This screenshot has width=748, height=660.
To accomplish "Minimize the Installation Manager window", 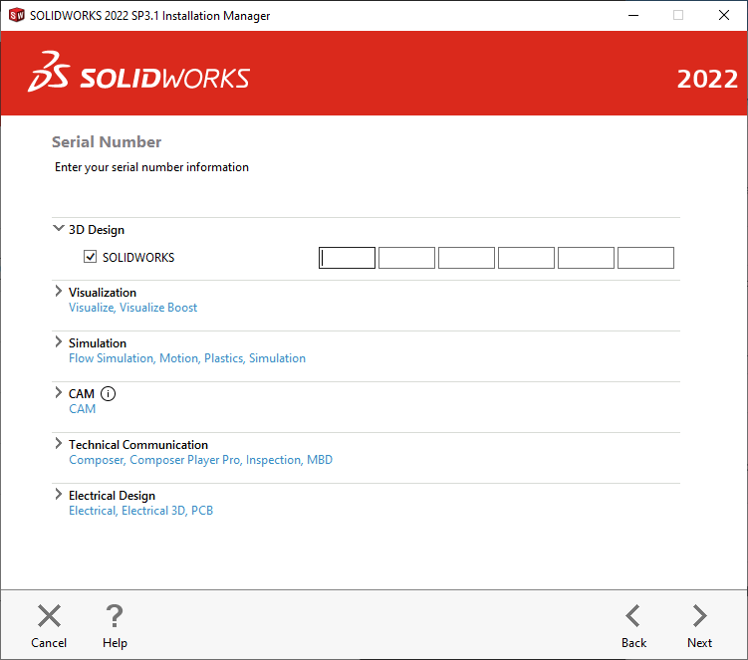I will 633,15.
